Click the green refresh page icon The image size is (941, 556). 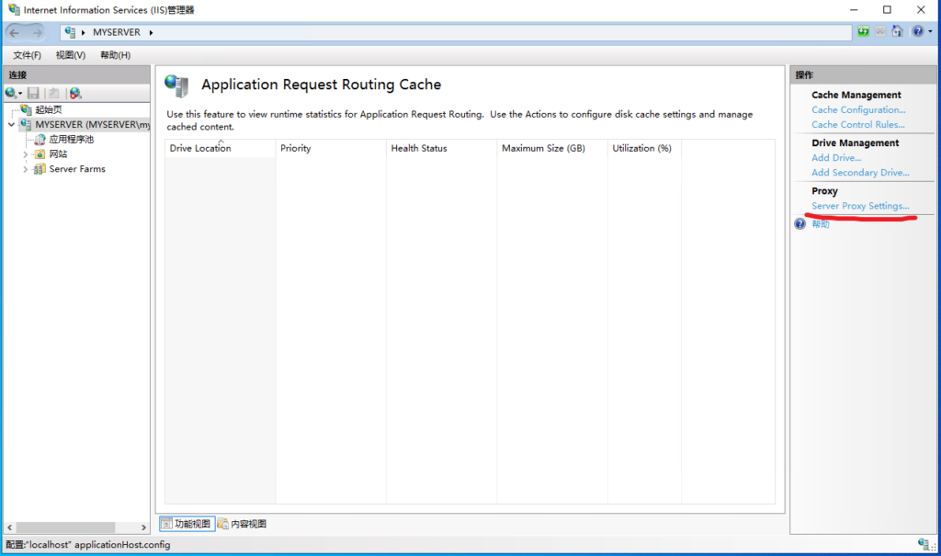coord(864,32)
